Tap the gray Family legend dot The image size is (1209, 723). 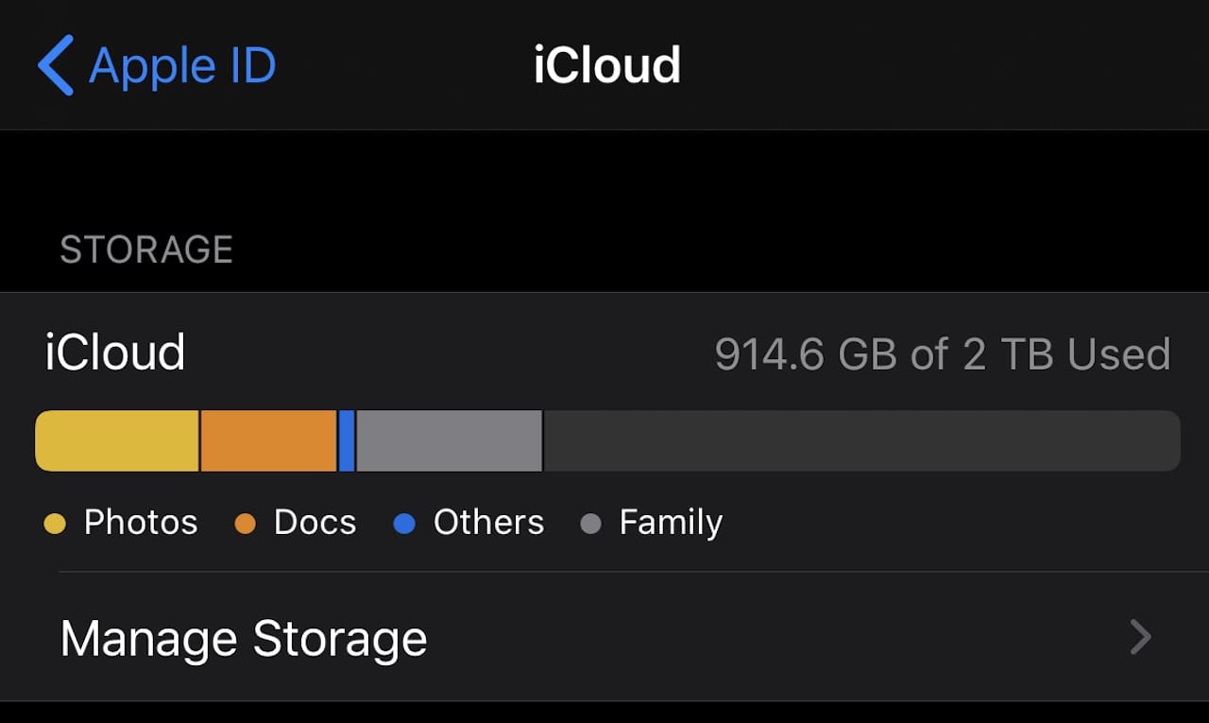[x=590, y=524]
